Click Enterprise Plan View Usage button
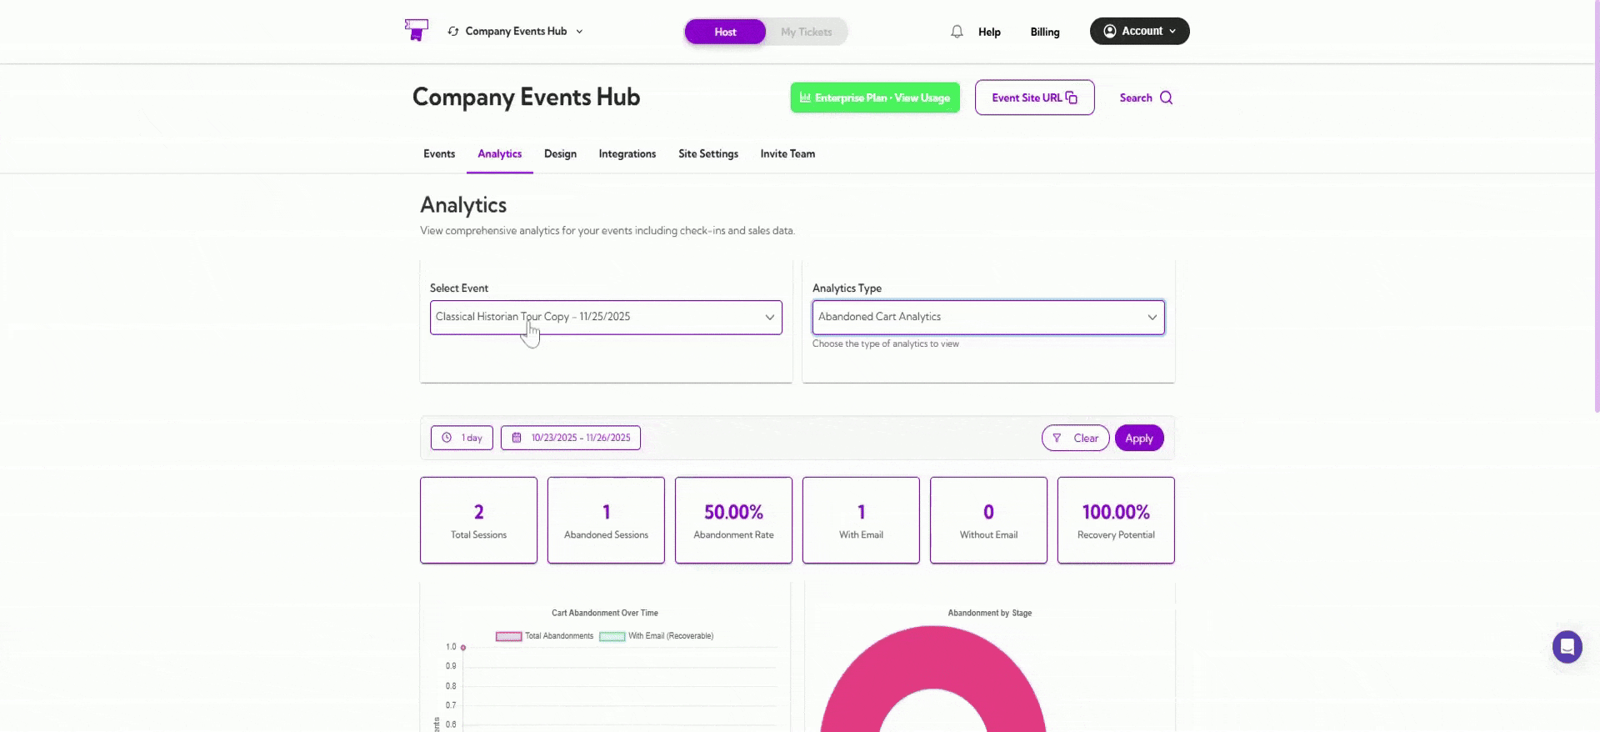This screenshot has height=732, width=1600. tap(875, 98)
